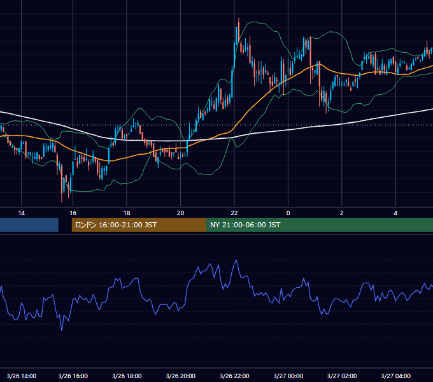
Task: Click the 3/26 18:00 time label
Action: (127, 376)
